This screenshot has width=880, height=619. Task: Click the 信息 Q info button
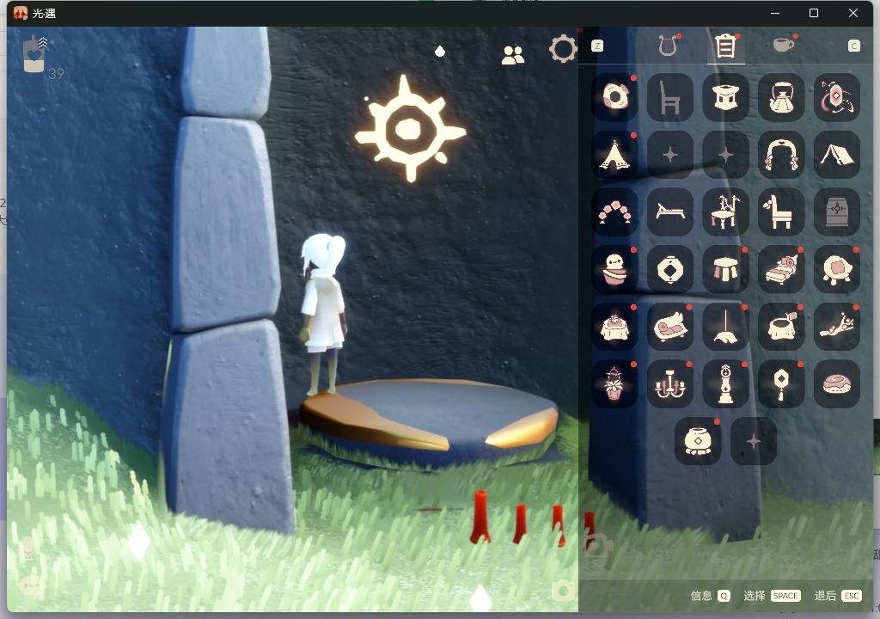tap(711, 596)
